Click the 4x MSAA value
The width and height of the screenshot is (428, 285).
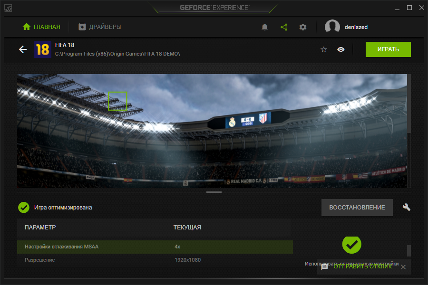pos(177,247)
